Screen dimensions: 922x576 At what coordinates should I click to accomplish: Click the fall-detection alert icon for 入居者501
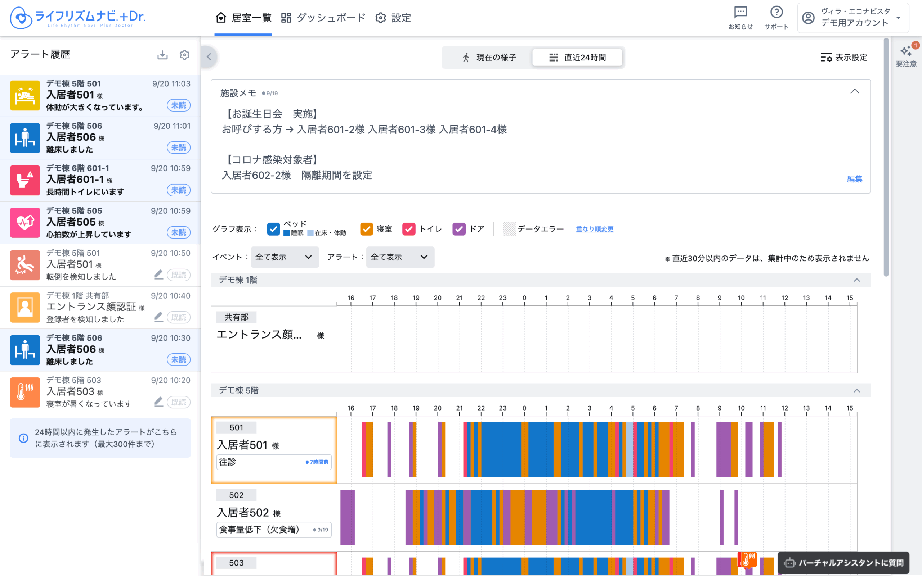pyautogui.click(x=25, y=265)
